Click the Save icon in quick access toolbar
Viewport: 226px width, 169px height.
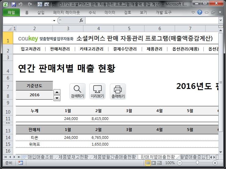click(x=13, y=5)
